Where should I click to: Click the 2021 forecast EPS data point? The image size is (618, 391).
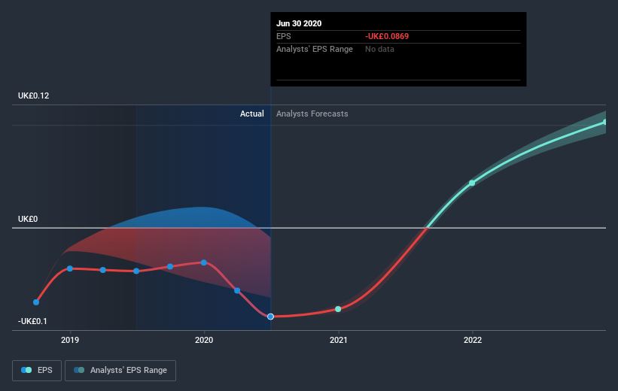338,309
